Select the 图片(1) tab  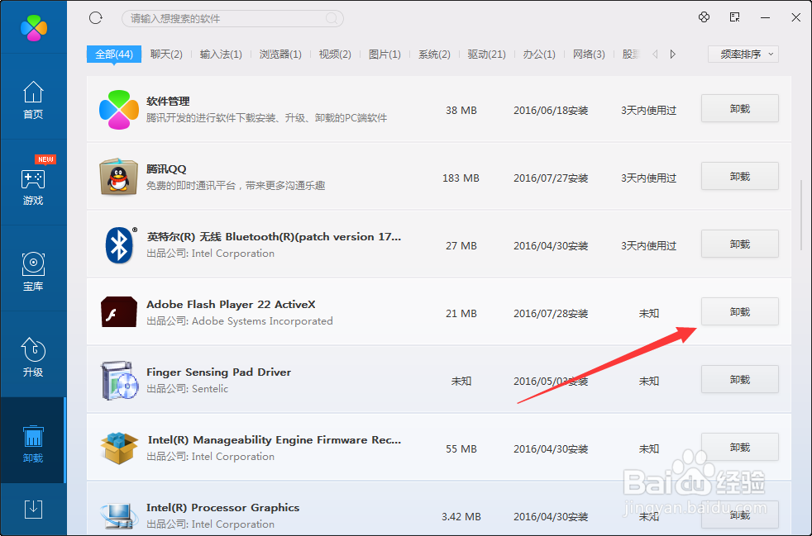pyautogui.click(x=385, y=54)
